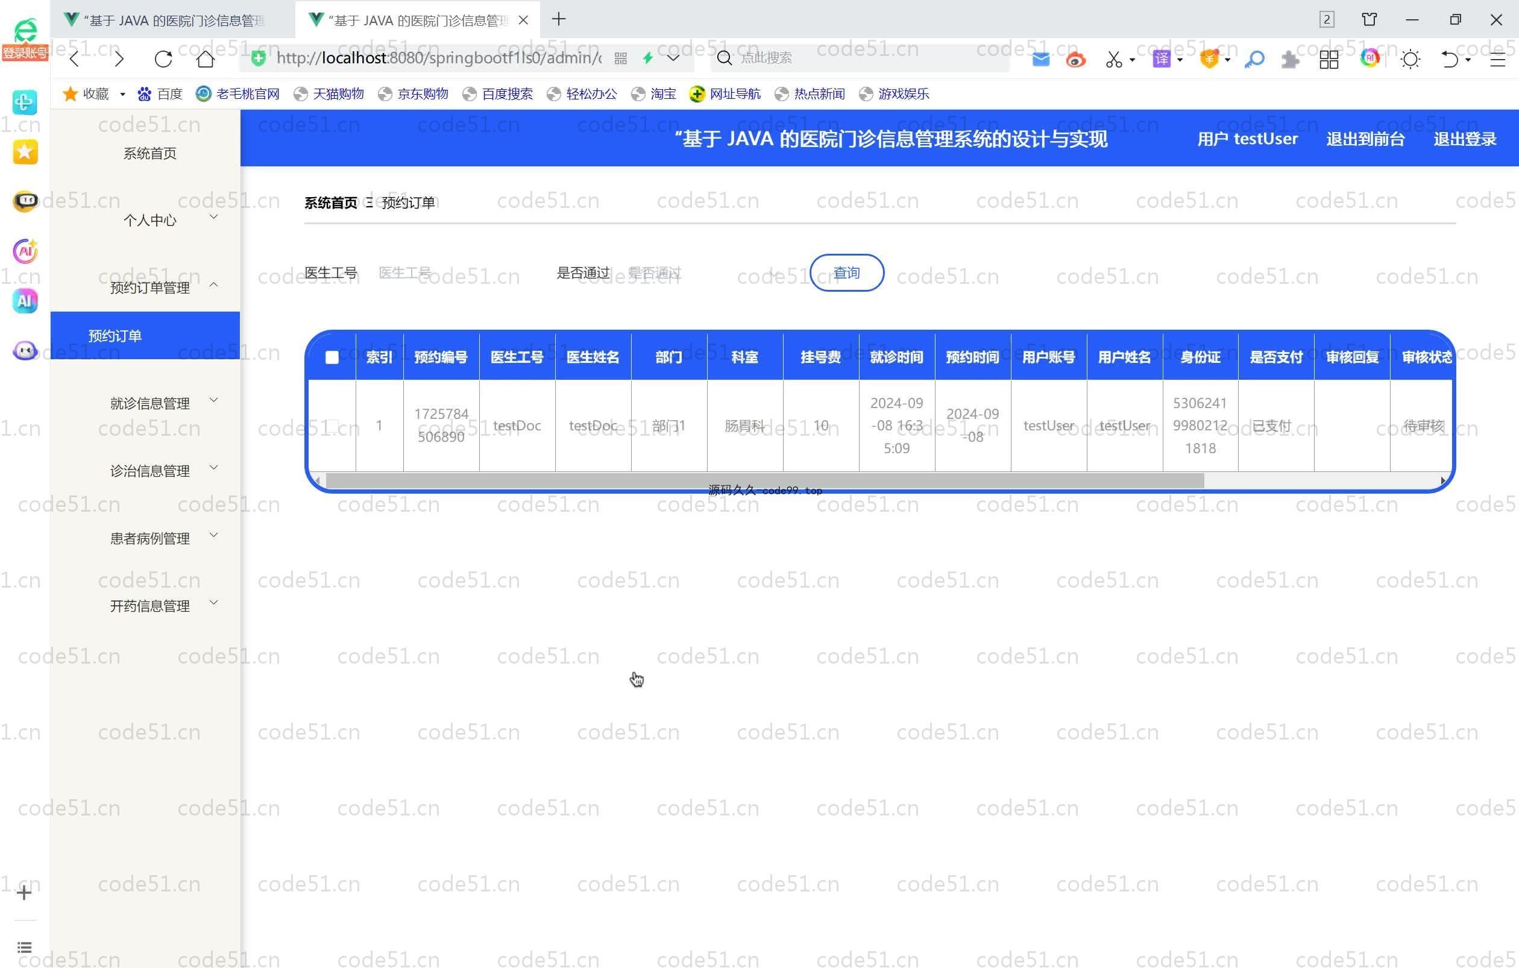Image resolution: width=1519 pixels, height=968 pixels.
Task: Click the undo arrow toolbar icon
Action: (x=1449, y=59)
